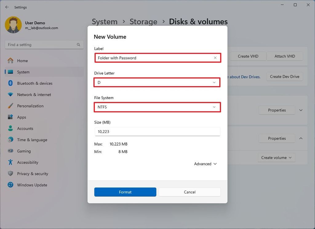The height and width of the screenshot is (229, 315).
Task: Open the Drive Letter dropdown
Action: [214, 82]
